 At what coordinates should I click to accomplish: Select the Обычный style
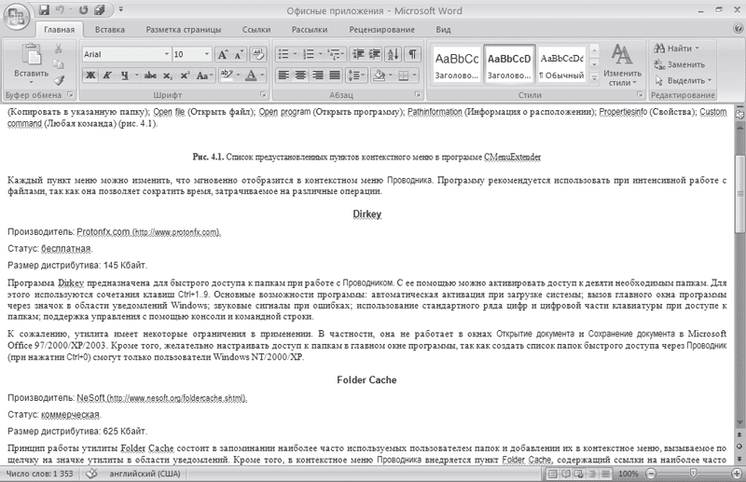point(562,64)
